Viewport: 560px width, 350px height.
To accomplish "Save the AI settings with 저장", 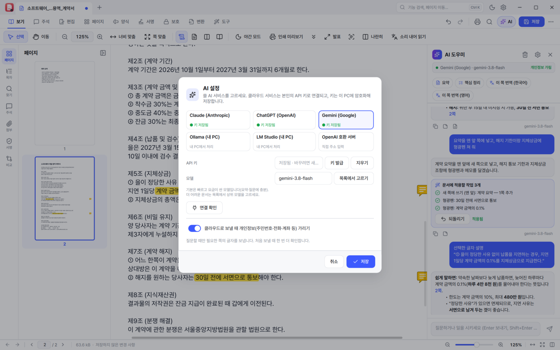I will (x=360, y=261).
